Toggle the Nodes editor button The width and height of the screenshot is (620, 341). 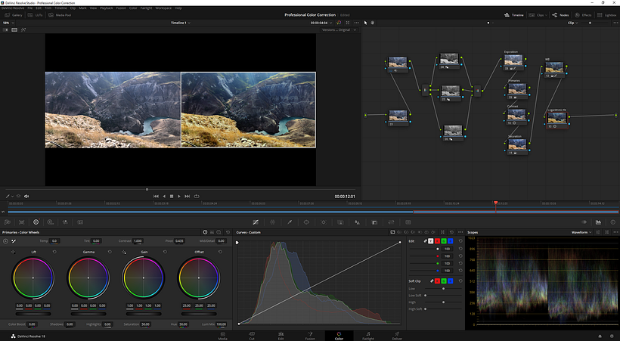pos(560,15)
